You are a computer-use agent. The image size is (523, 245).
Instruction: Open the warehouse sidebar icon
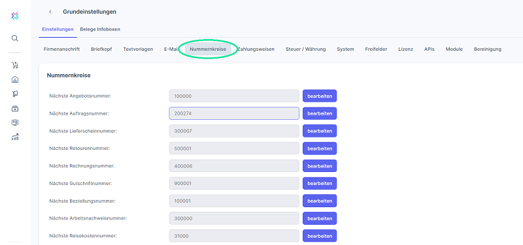14,79
